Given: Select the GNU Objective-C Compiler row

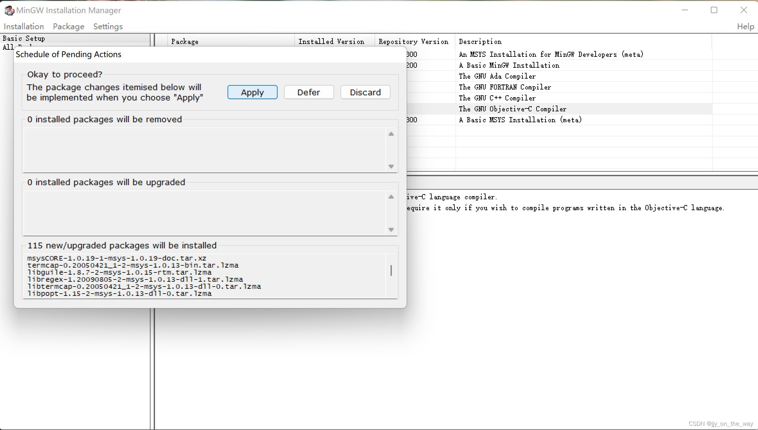Looking at the screenshot, I should [x=513, y=109].
